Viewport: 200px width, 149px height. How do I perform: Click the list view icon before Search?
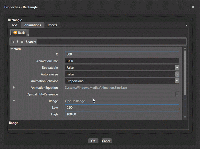point(22,42)
